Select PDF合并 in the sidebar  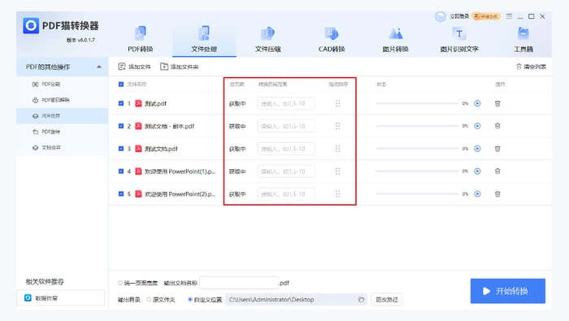coord(62,116)
